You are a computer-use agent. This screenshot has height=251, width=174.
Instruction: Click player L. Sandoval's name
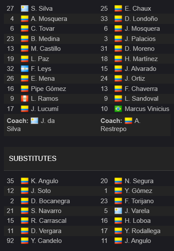[x=142, y=99]
